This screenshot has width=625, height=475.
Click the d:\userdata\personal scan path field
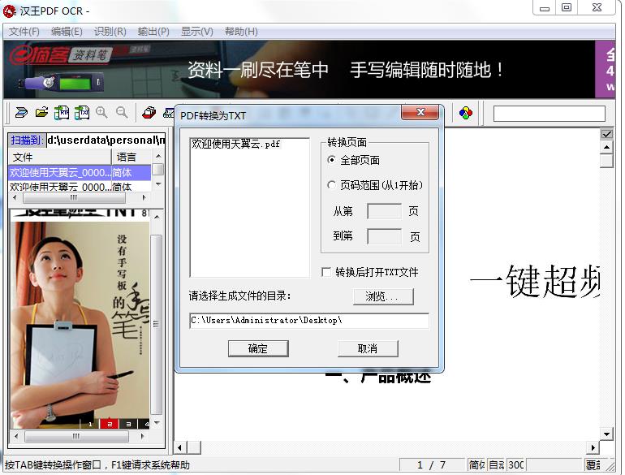(x=106, y=140)
